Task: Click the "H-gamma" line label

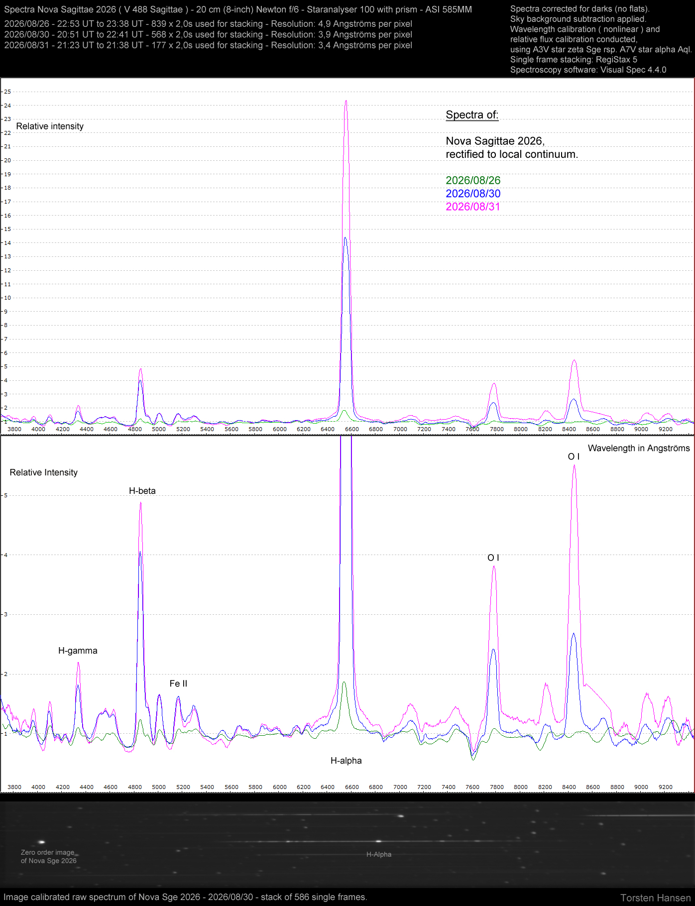Action: pos(78,651)
